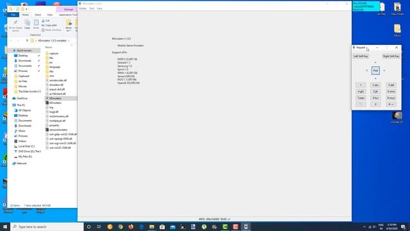Switch to the View ribbon tab in Explorer
This screenshot has height=231, width=410.
(x=49, y=15)
